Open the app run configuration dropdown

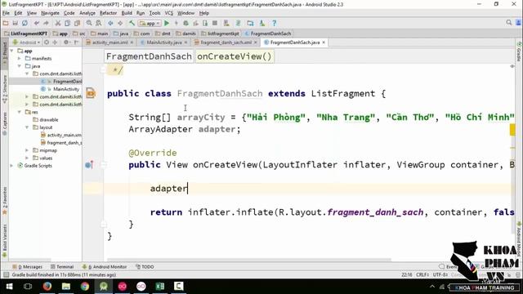(x=150, y=24)
